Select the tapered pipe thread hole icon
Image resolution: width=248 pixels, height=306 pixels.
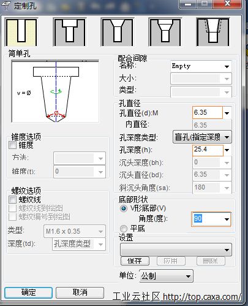coord(213,32)
